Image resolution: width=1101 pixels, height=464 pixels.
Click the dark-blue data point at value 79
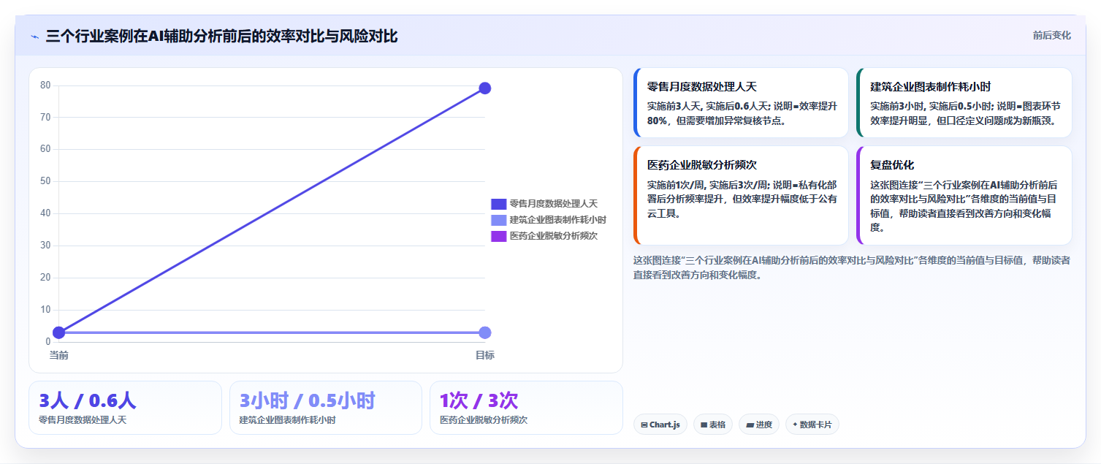pos(484,88)
